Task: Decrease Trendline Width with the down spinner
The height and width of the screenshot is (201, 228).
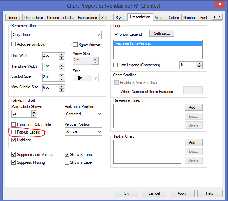Action: 62,68
